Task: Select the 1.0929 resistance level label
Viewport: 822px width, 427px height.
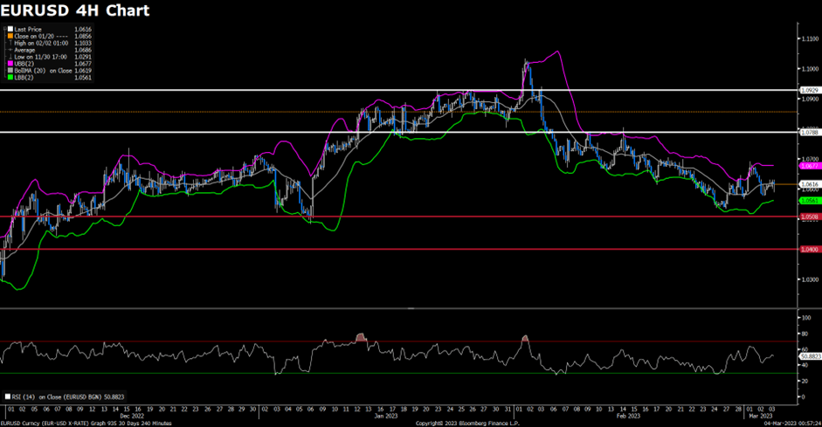Action: (809, 90)
